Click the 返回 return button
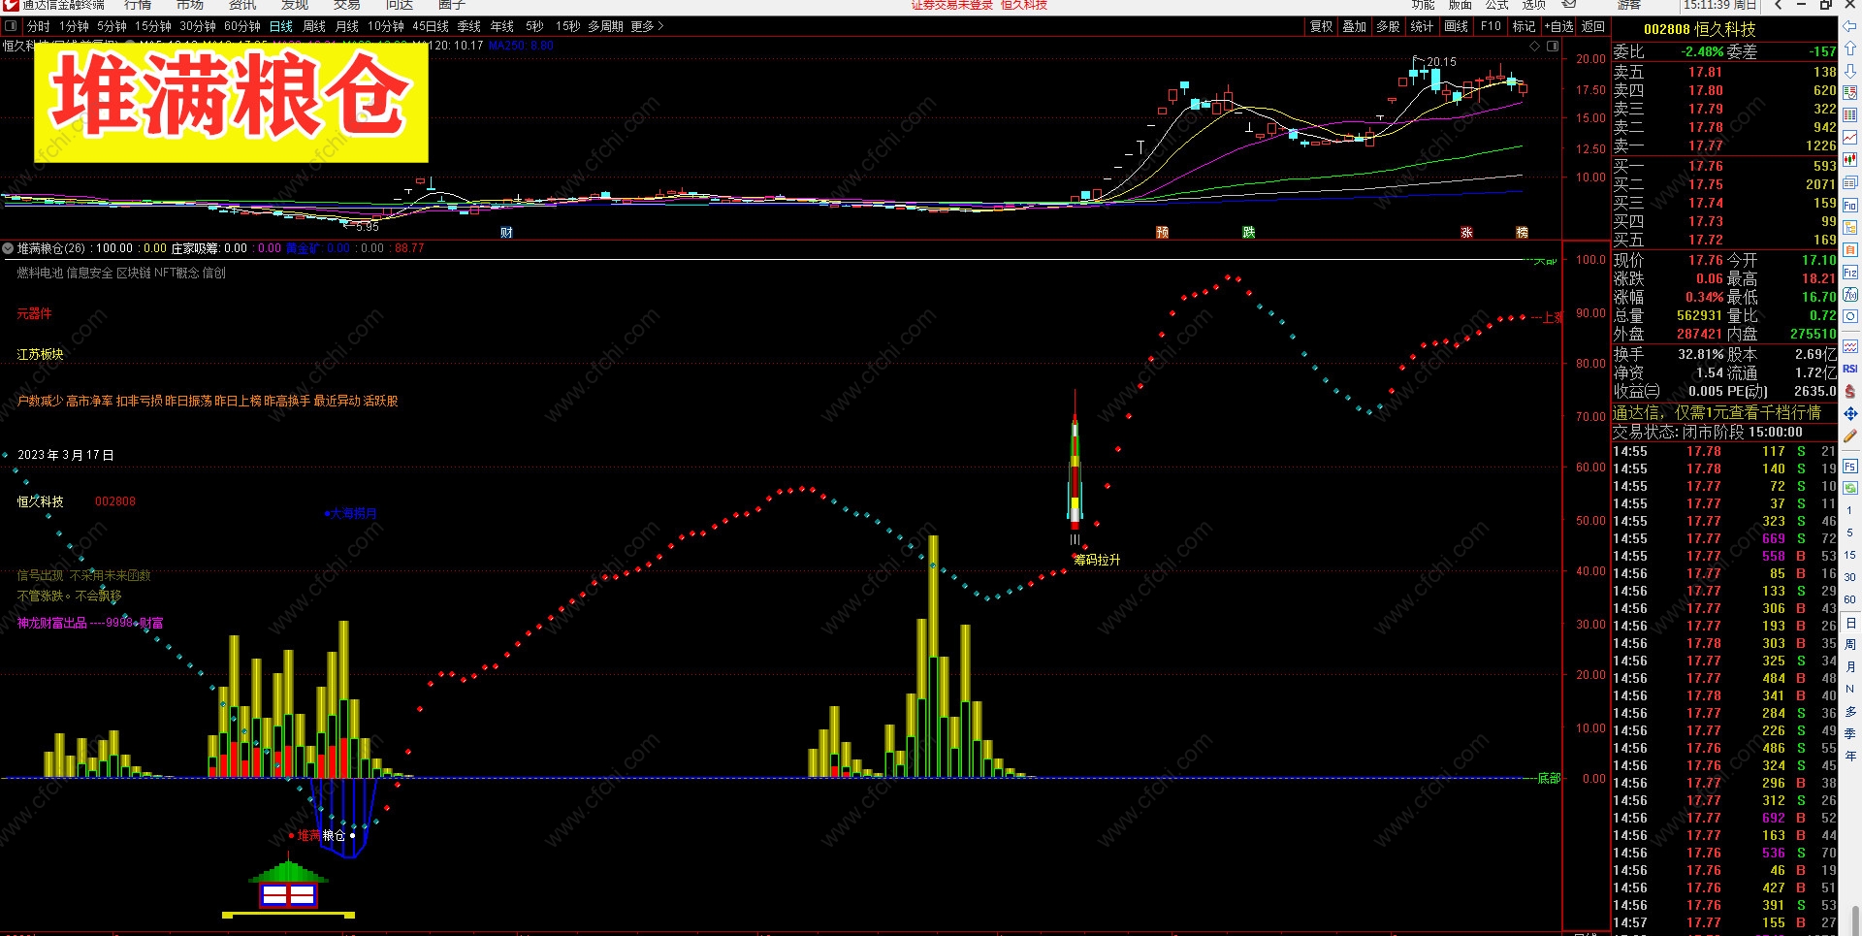Image resolution: width=1862 pixels, height=936 pixels. 1593,26
